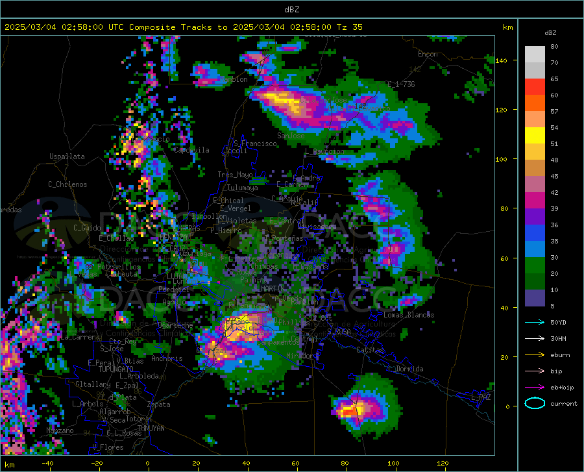This screenshot has width=584, height=472.
Task: Click the Lomas_Blancas place label
Action: 409,315
